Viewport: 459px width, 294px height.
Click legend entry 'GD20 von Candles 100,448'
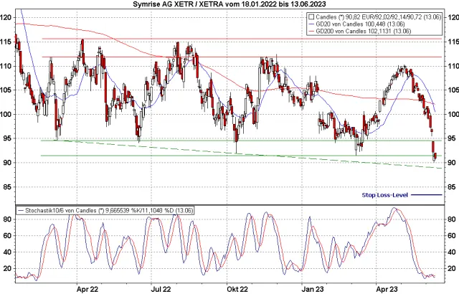(x=352, y=24)
